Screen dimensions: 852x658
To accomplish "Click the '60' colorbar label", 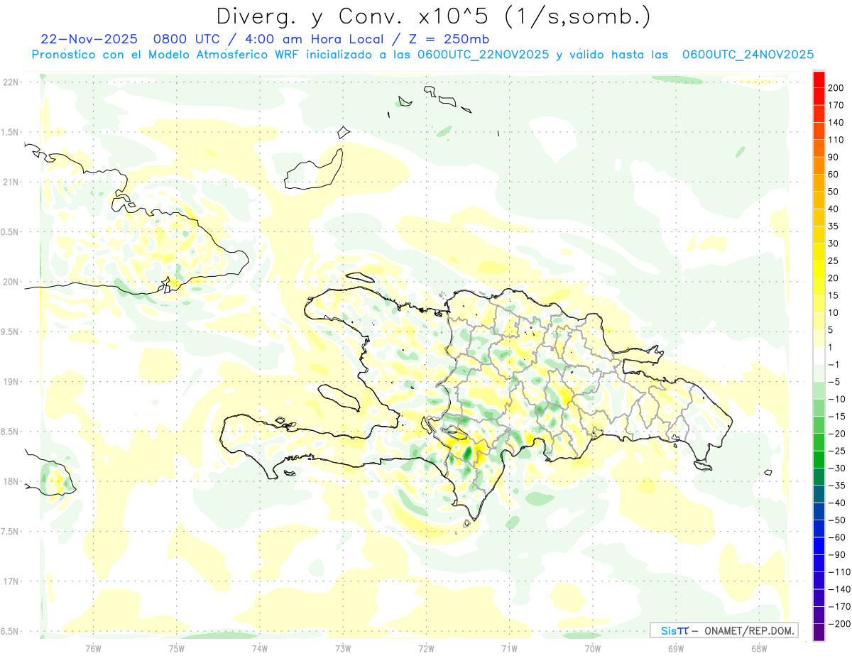I will 834,175.
